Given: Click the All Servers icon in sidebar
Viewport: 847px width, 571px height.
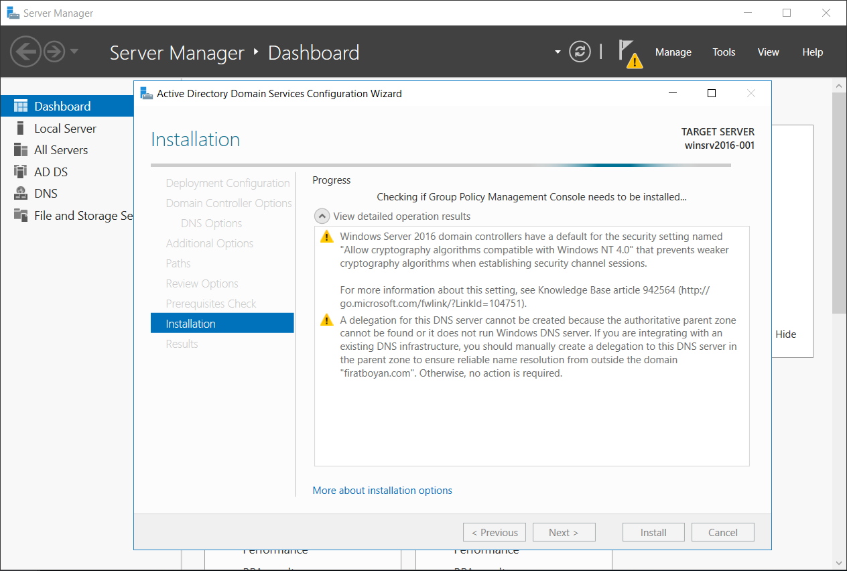Looking at the screenshot, I should (x=21, y=150).
